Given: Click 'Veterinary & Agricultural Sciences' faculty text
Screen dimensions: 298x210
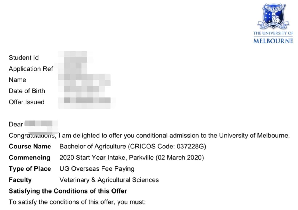Looking at the screenshot, I should tap(109, 180).
